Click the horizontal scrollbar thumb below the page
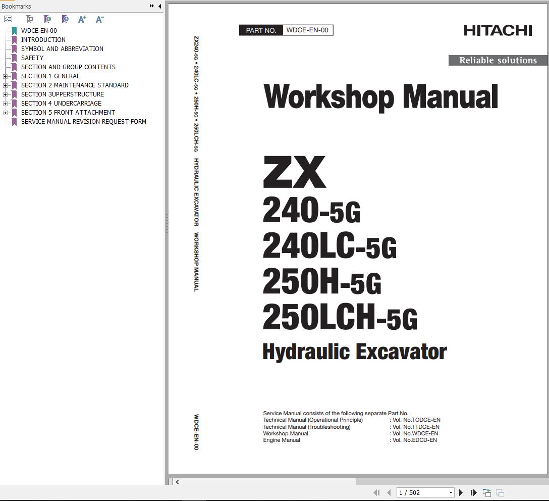Image resolution: width=549 pixels, height=501 pixels. click(x=452, y=482)
